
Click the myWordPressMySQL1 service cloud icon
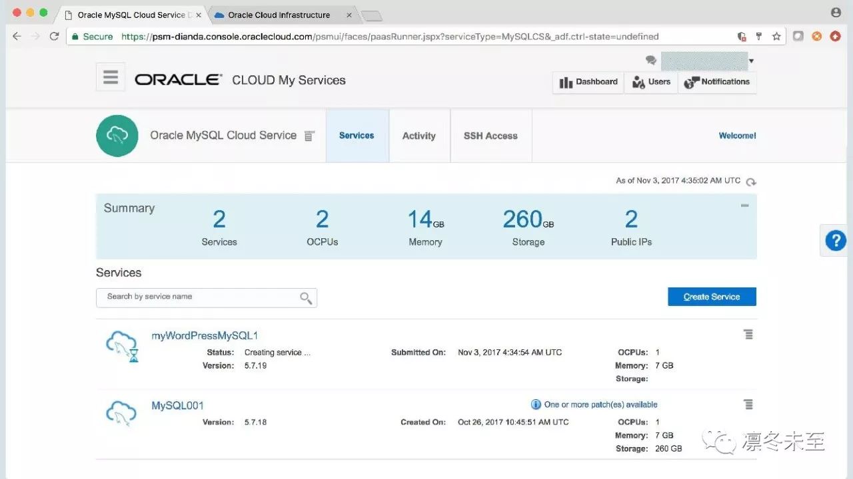point(122,346)
